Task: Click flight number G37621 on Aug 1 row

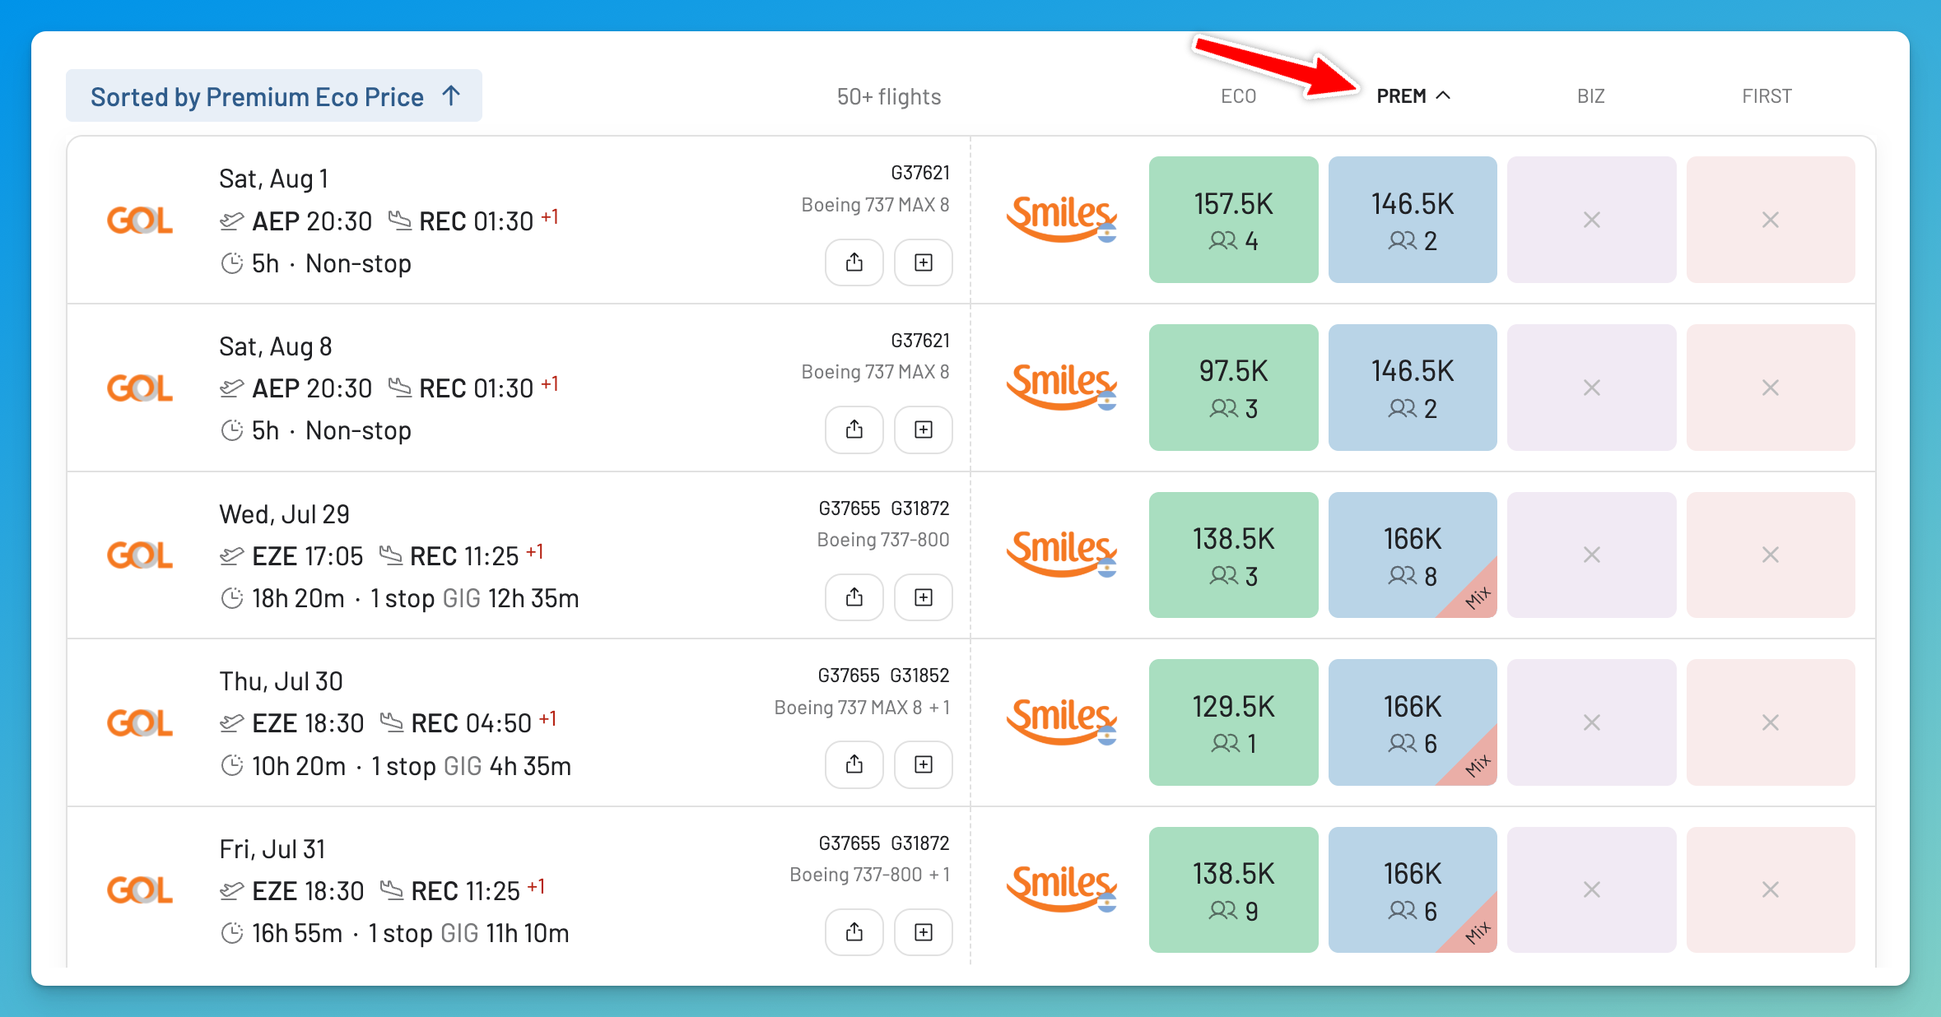Action: 920,173
